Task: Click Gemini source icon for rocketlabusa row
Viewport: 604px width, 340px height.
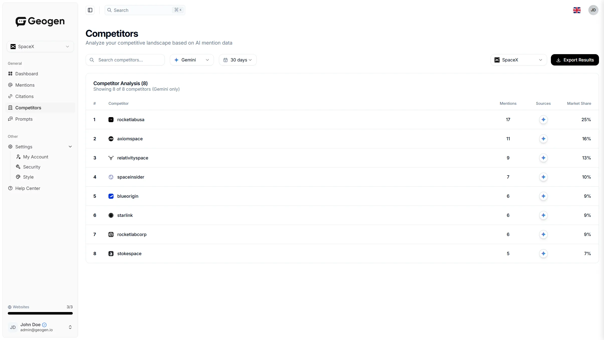Action: pyautogui.click(x=543, y=120)
